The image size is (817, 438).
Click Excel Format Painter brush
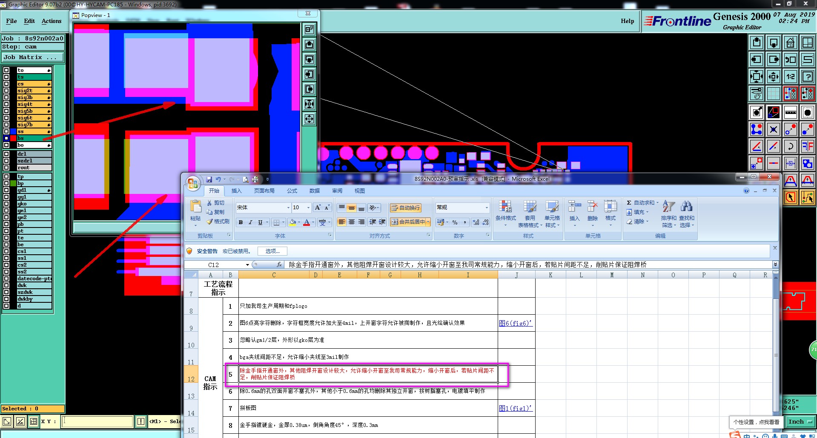218,222
